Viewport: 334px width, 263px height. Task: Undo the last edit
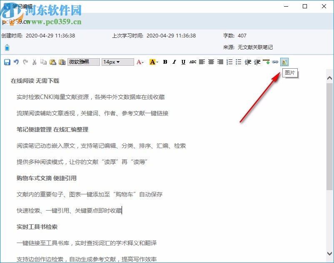tap(16, 62)
